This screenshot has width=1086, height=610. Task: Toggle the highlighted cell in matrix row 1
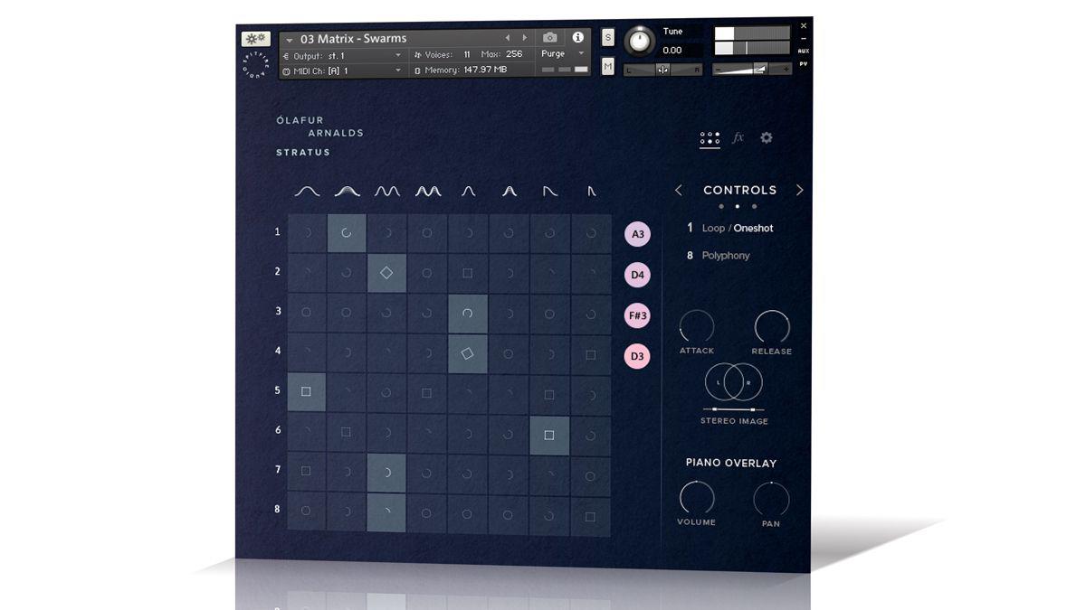[347, 233]
